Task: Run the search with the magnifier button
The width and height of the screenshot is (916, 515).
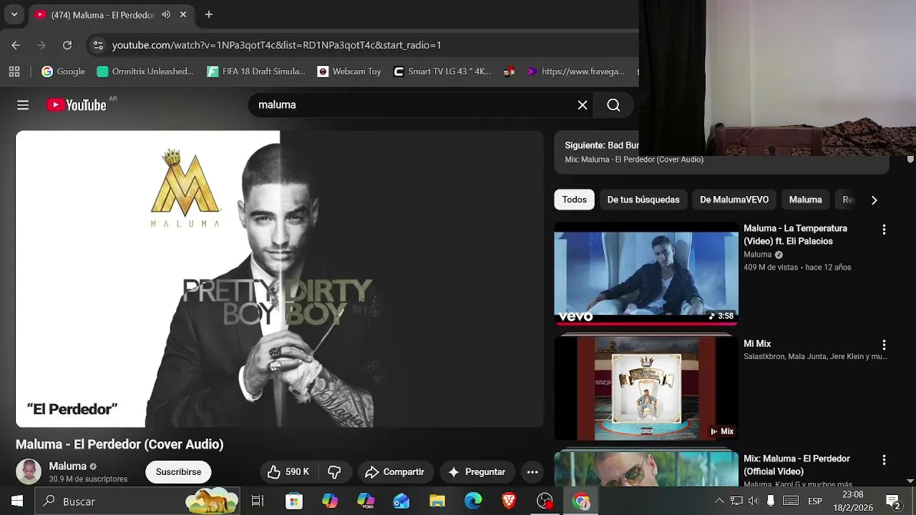Action: tap(613, 105)
